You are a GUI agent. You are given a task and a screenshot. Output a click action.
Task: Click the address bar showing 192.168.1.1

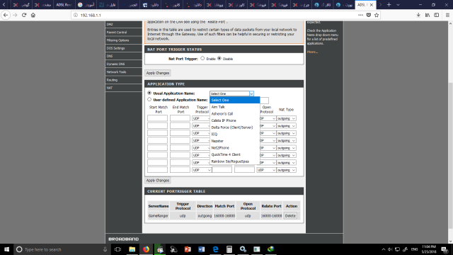click(x=214, y=15)
